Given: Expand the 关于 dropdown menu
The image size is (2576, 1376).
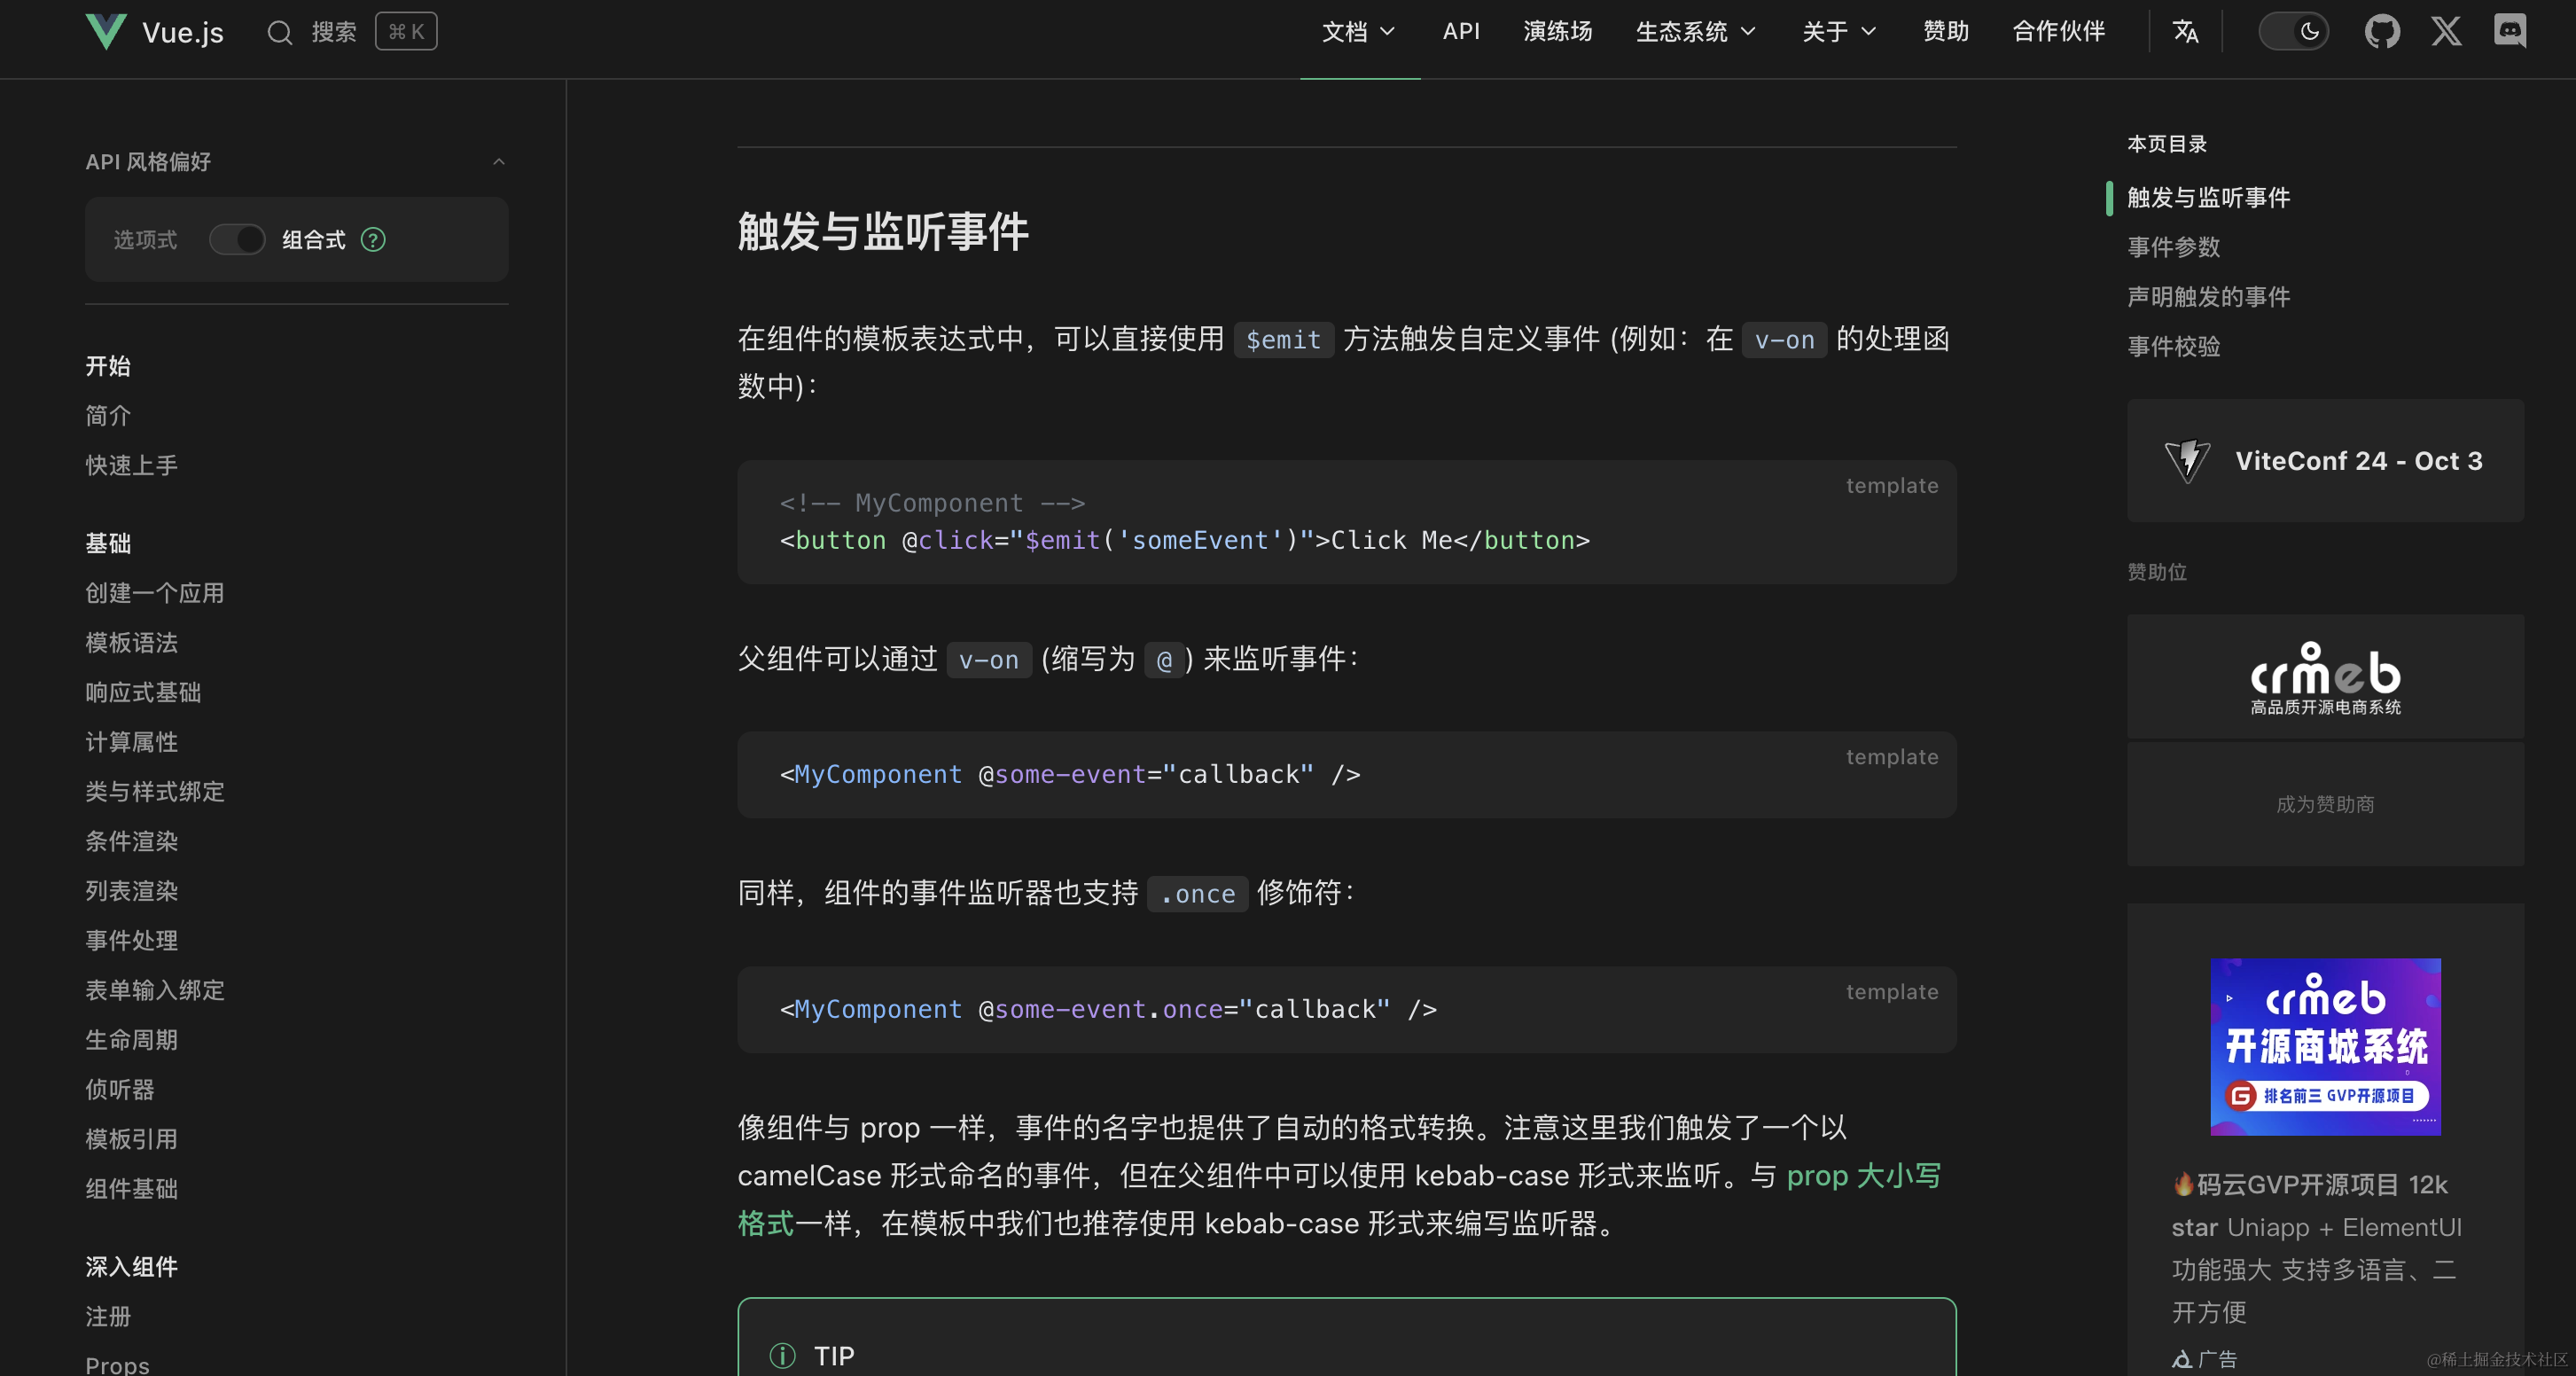Looking at the screenshot, I should (1838, 32).
